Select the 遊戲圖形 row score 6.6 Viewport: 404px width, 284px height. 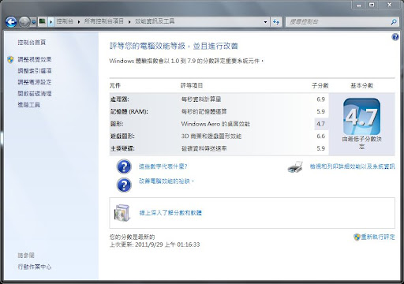click(x=320, y=136)
